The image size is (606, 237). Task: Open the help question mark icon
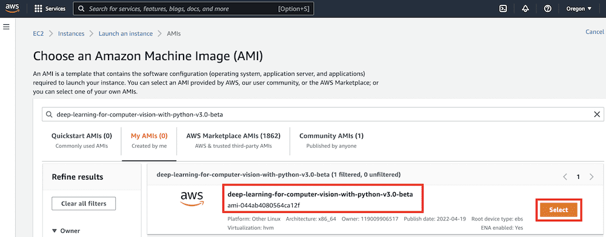(547, 8)
